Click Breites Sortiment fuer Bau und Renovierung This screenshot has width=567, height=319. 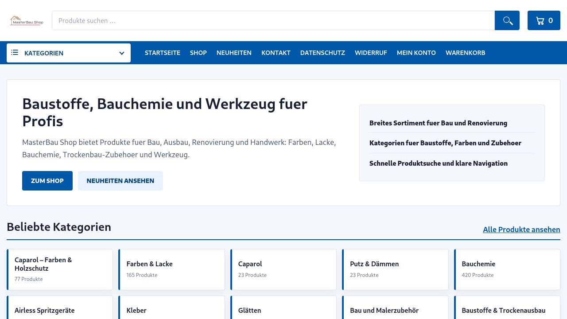coord(438,123)
